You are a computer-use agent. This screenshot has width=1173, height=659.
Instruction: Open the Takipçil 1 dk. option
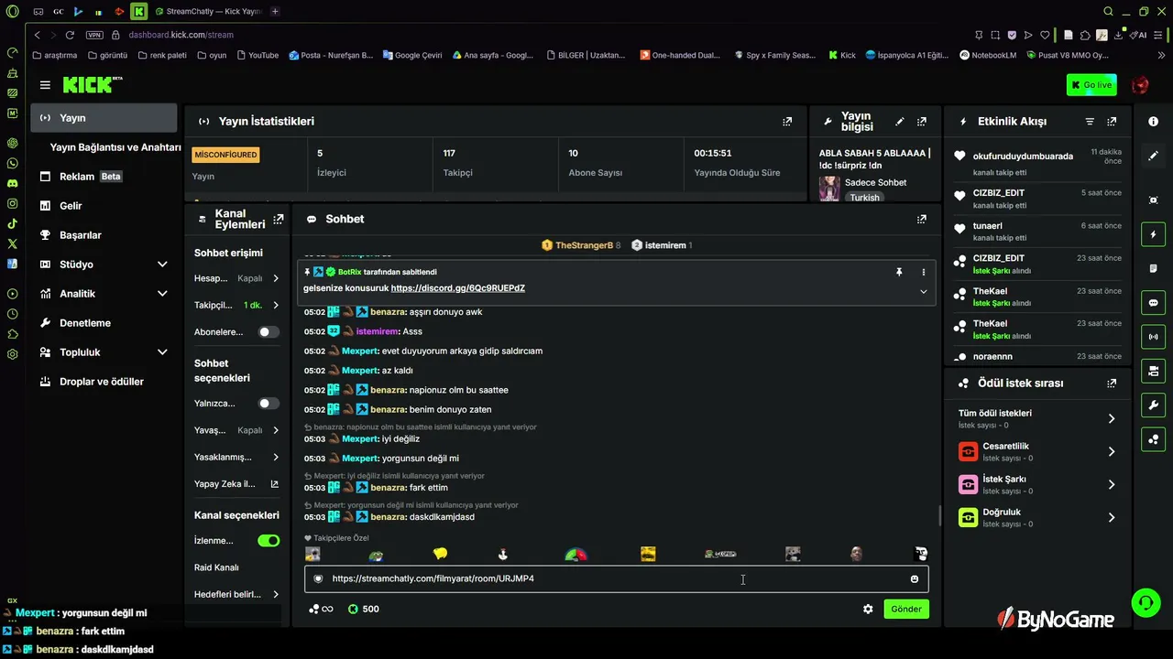(x=236, y=305)
